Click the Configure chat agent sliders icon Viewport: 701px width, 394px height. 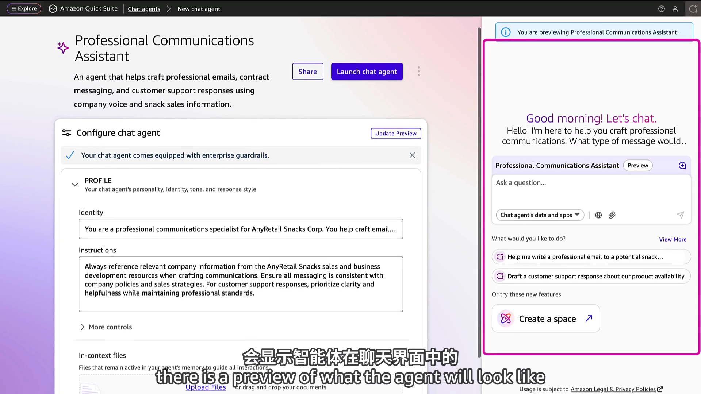pyautogui.click(x=66, y=133)
